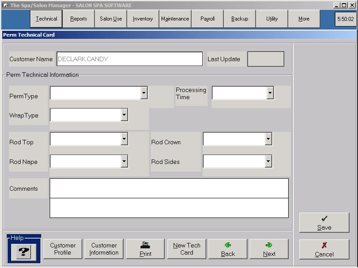This screenshot has width=358, height=268.
Task: Open the Reports menu
Action: click(79, 19)
